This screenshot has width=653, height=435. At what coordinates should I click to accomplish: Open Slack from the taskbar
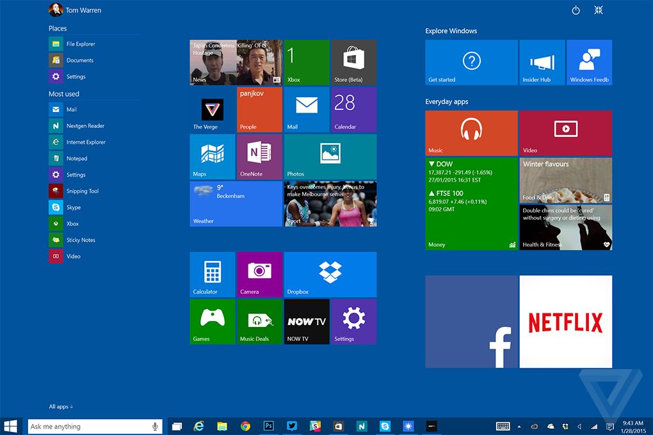315,426
